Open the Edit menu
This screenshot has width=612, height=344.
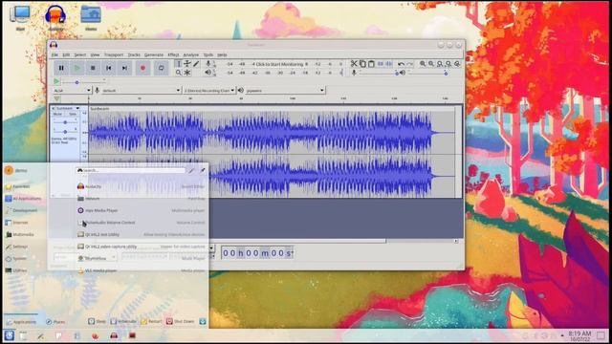coord(66,55)
